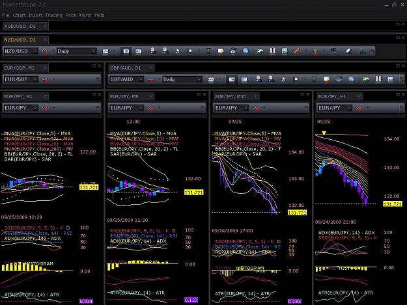
Task: Open the GBP/AUD instrument dropdown
Action: click(x=141, y=79)
